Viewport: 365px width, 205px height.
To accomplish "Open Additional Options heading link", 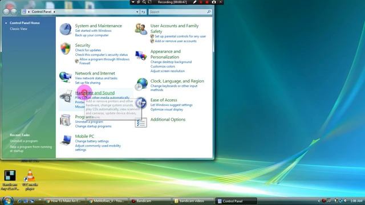I will click(x=168, y=120).
